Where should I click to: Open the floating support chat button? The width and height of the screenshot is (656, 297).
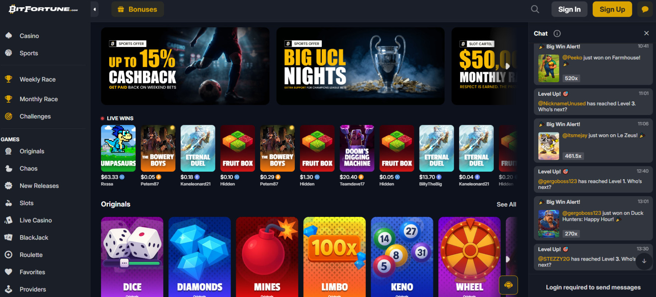pyautogui.click(x=508, y=285)
